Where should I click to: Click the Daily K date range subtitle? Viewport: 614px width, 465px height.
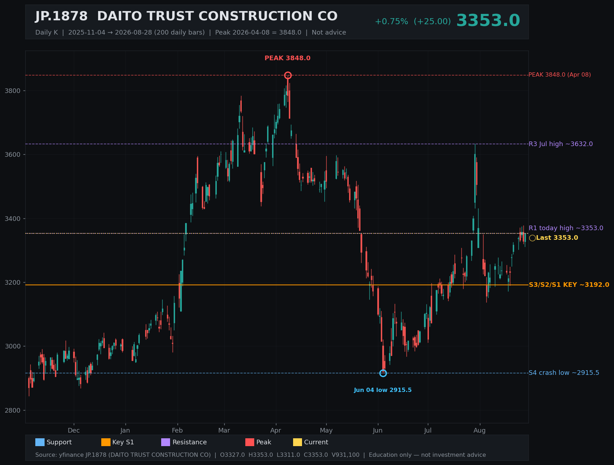click(x=190, y=32)
